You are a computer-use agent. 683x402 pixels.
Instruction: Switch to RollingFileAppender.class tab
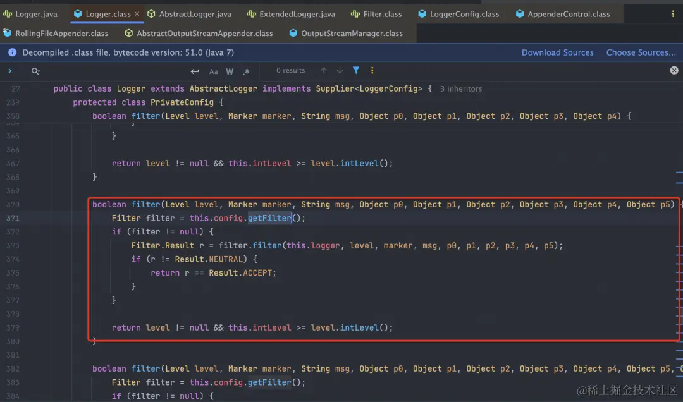pyautogui.click(x=56, y=33)
